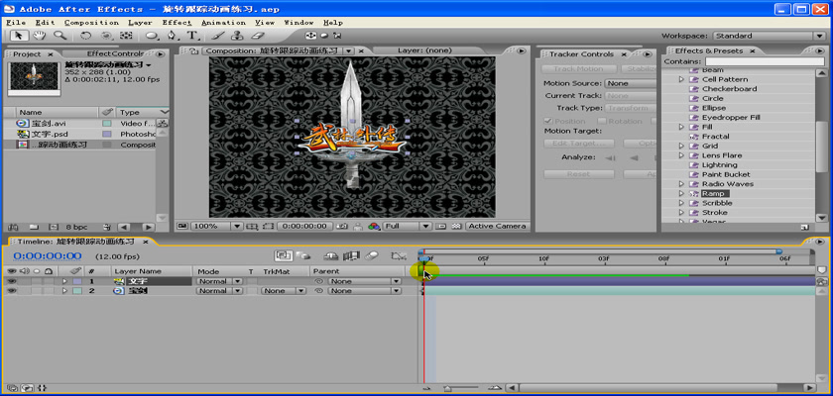Click the draft 3D icon in timeline
The image size is (833, 396).
point(303,256)
